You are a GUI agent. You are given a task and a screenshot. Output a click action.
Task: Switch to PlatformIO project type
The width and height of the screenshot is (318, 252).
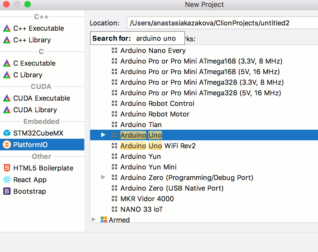[42, 145]
